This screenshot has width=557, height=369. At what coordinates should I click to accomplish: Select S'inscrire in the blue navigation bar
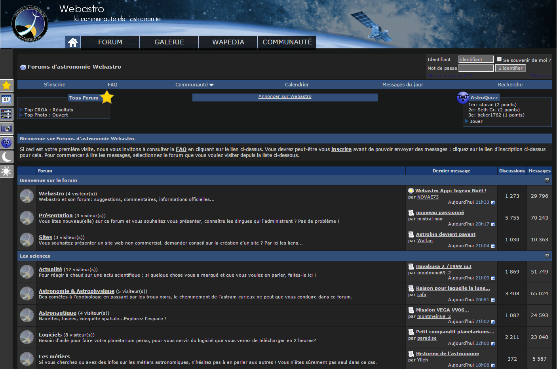pyautogui.click(x=55, y=85)
